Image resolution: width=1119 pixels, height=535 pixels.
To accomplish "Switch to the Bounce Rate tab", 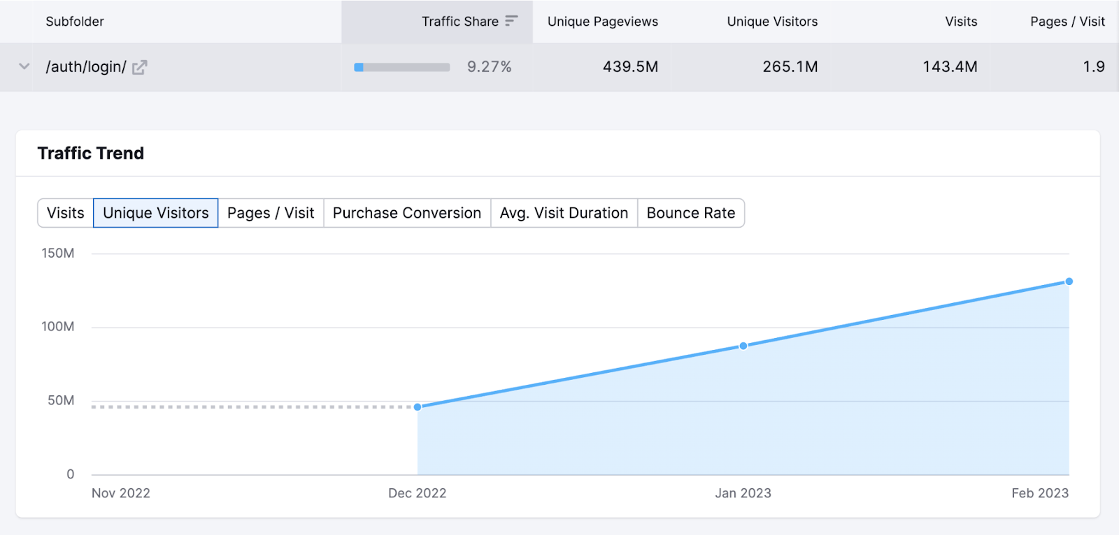I will (690, 213).
